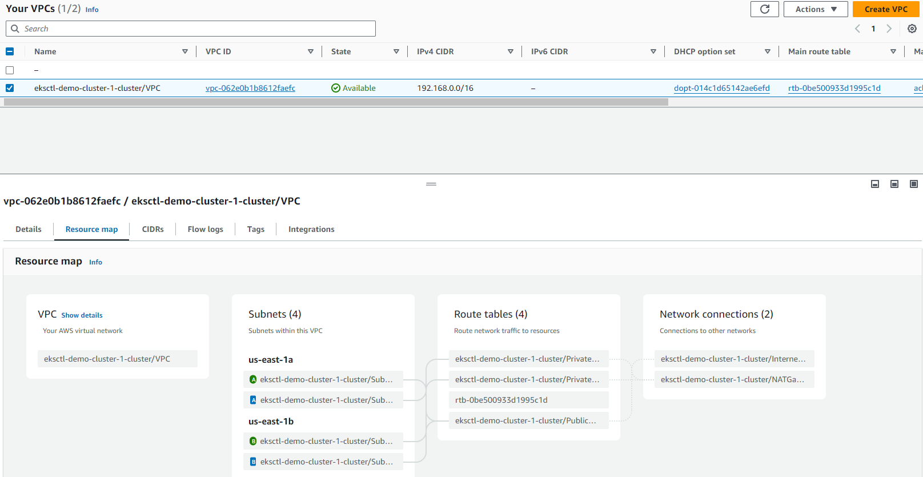923x477 pixels.
Task: Click the Network connections (2) heading
Action: (716, 314)
